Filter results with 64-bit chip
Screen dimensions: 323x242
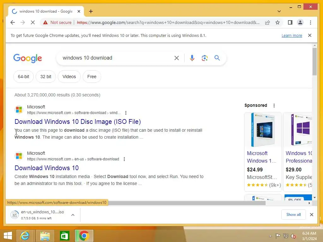click(x=23, y=77)
